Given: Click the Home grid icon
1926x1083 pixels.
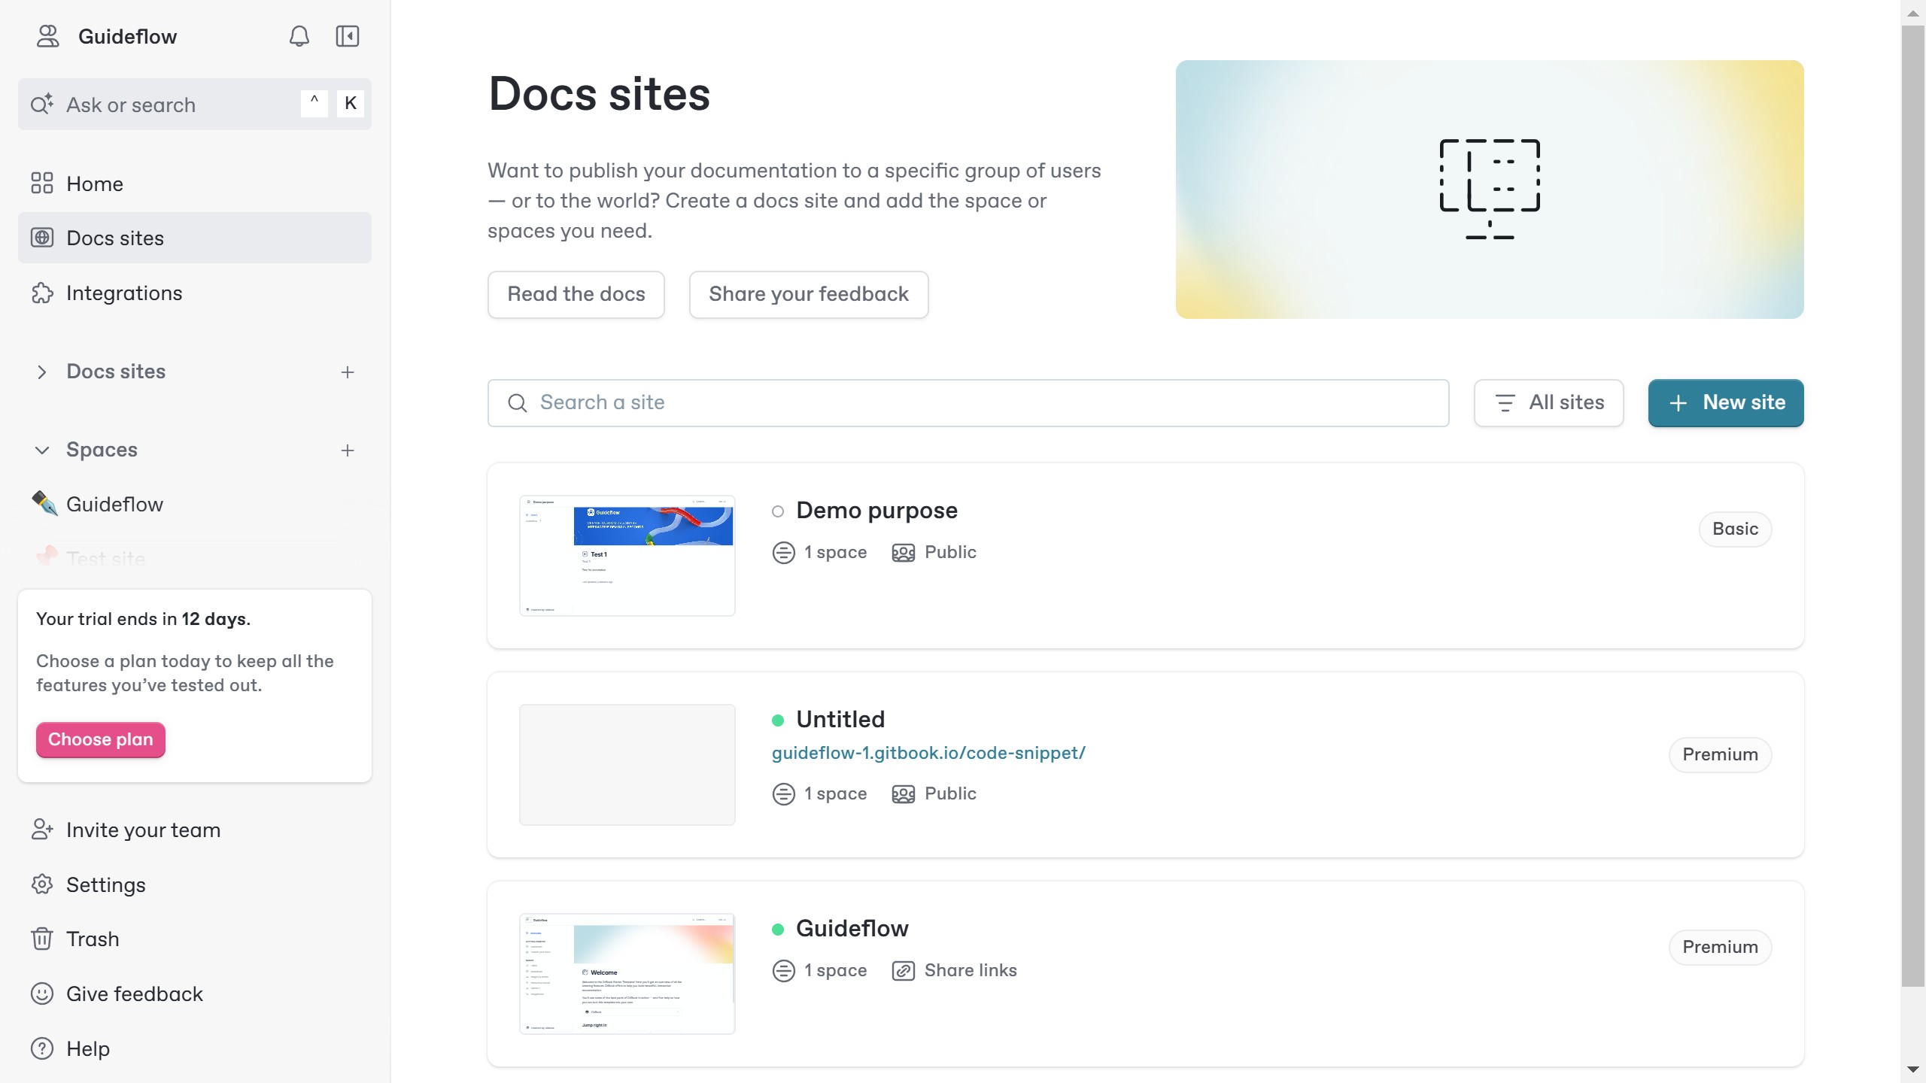Looking at the screenshot, I should click(x=42, y=184).
